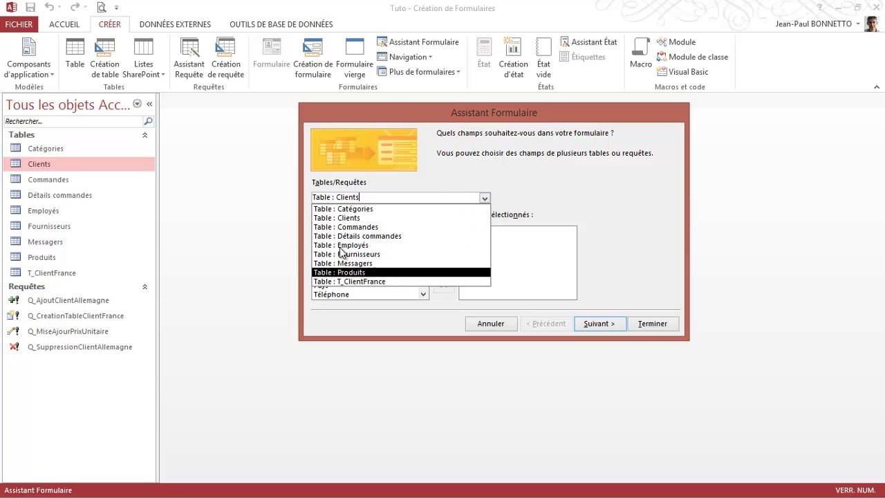Click the Étiquettes ribbon button

coord(582,57)
